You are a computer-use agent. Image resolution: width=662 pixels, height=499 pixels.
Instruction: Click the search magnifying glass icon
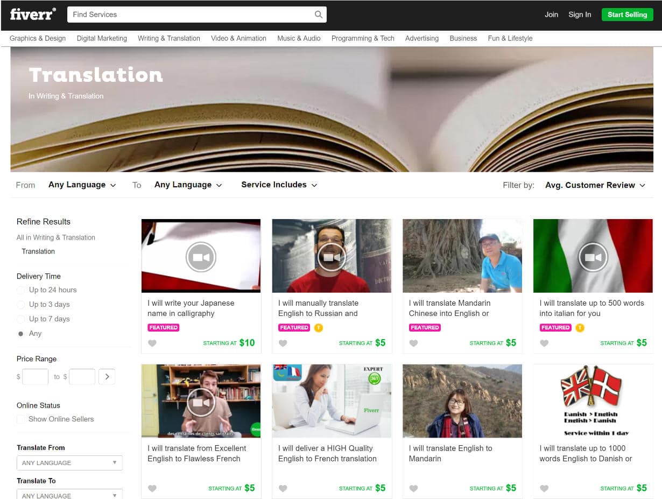[x=318, y=15]
